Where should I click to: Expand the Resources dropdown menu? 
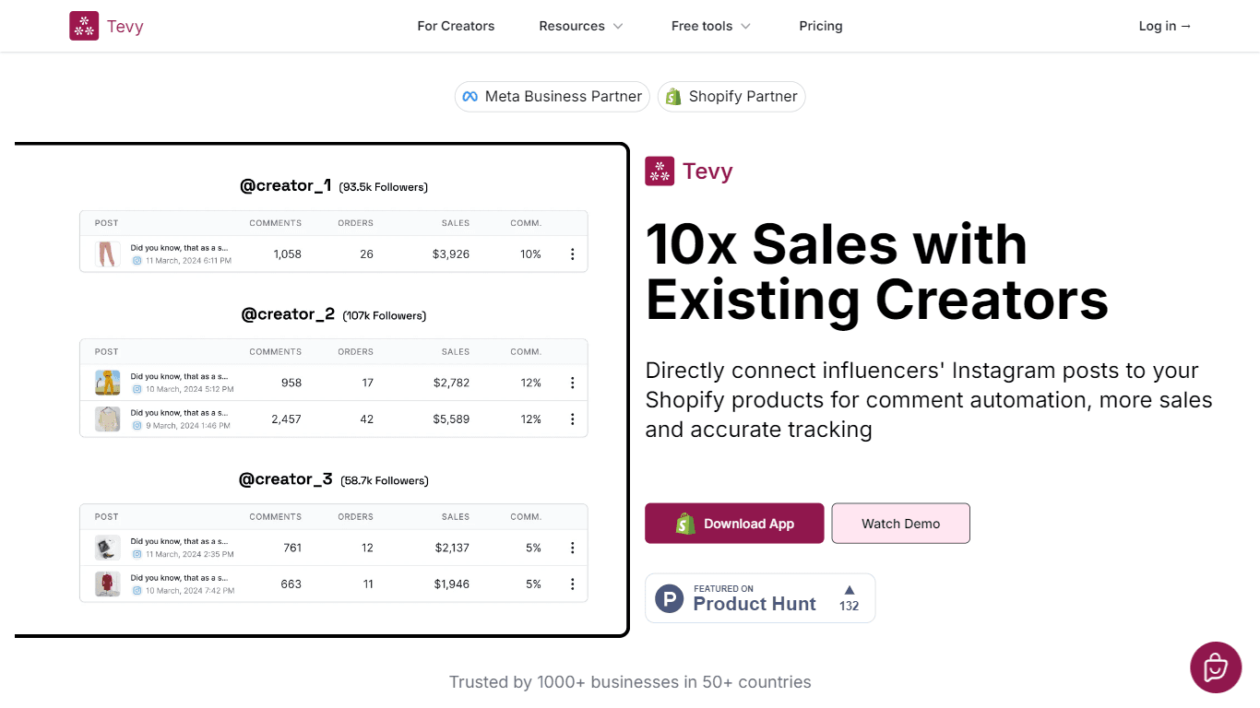tap(581, 26)
